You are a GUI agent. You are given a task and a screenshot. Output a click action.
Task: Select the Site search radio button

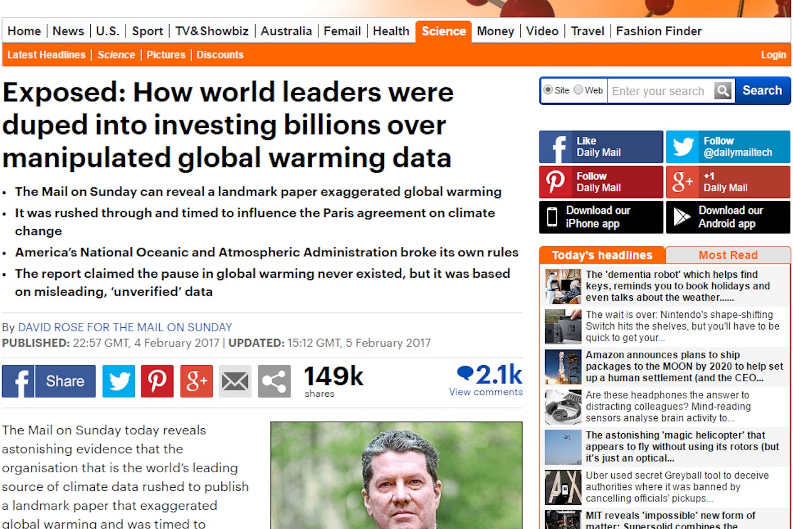click(x=548, y=90)
